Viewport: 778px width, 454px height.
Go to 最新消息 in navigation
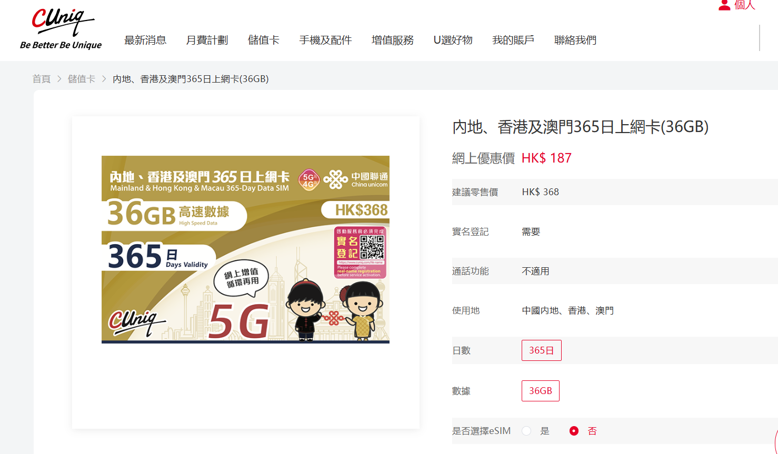pyautogui.click(x=145, y=40)
